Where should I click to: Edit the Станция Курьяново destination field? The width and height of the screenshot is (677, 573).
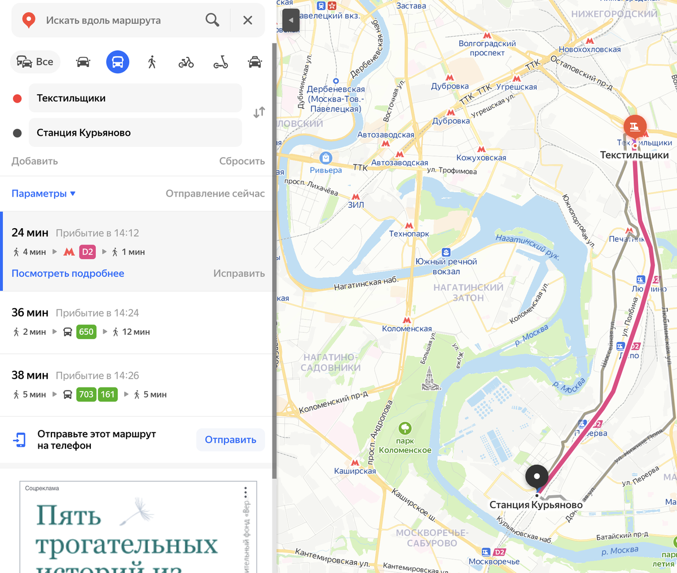[135, 133]
